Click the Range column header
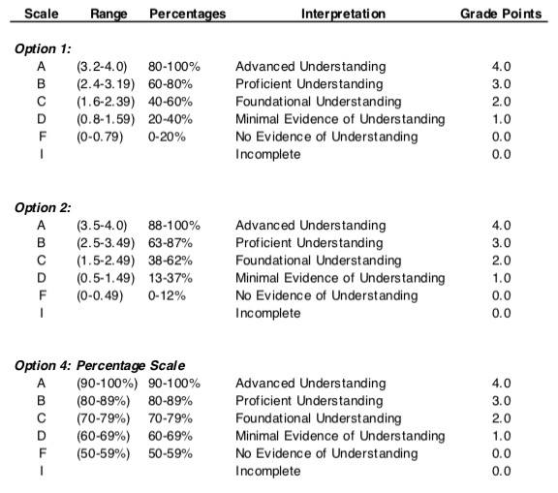This screenshot has width=558, height=493. [108, 14]
